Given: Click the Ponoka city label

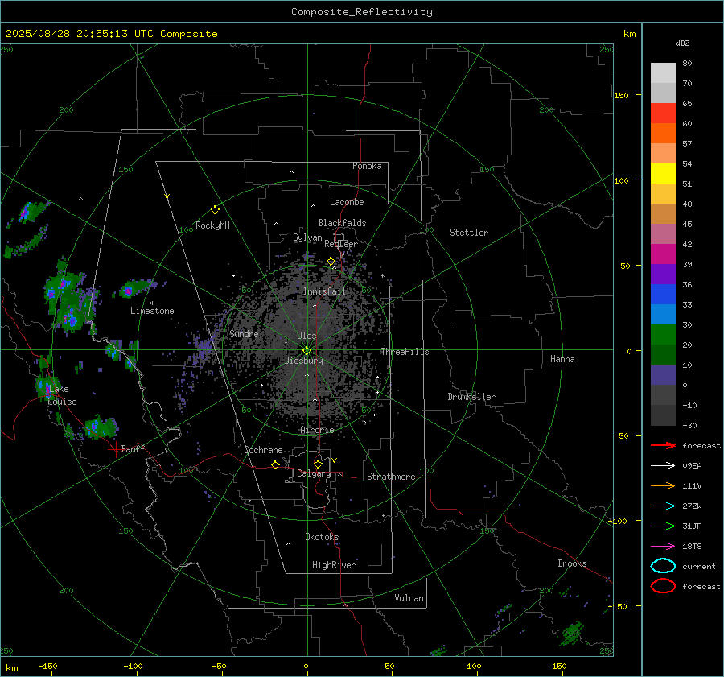Looking at the screenshot, I should 367,166.
